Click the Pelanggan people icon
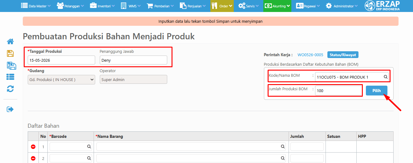This screenshot has height=163, width=413. pos(60,6)
